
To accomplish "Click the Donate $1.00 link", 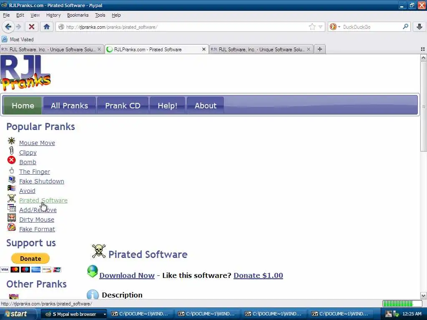I will click(258, 275).
